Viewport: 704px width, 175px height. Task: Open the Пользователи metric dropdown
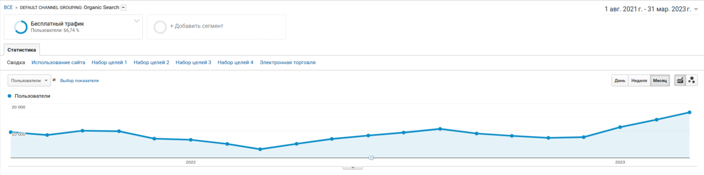tap(29, 81)
